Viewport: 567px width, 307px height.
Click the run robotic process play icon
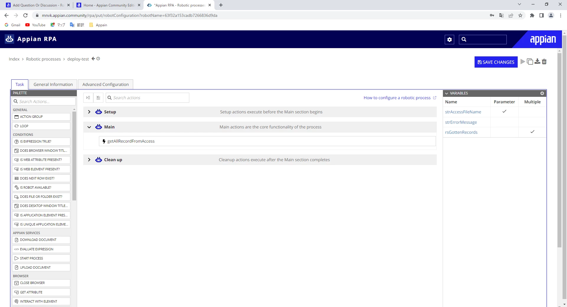pos(523,61)
